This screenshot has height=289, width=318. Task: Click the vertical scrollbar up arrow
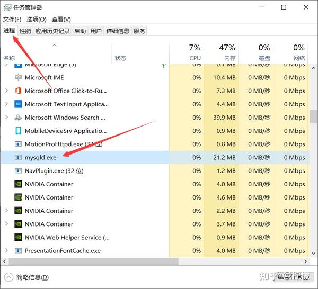(314, 68)
